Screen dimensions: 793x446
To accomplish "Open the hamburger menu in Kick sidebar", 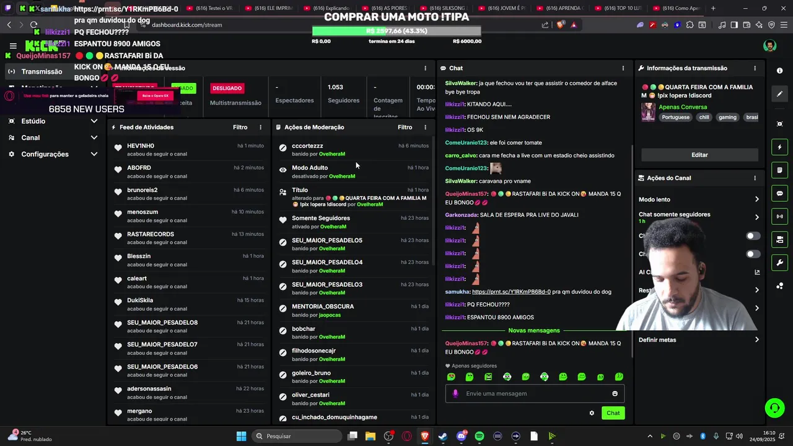I will pos(13,46).
